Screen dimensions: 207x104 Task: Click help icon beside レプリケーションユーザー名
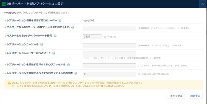tap(42, 44)
